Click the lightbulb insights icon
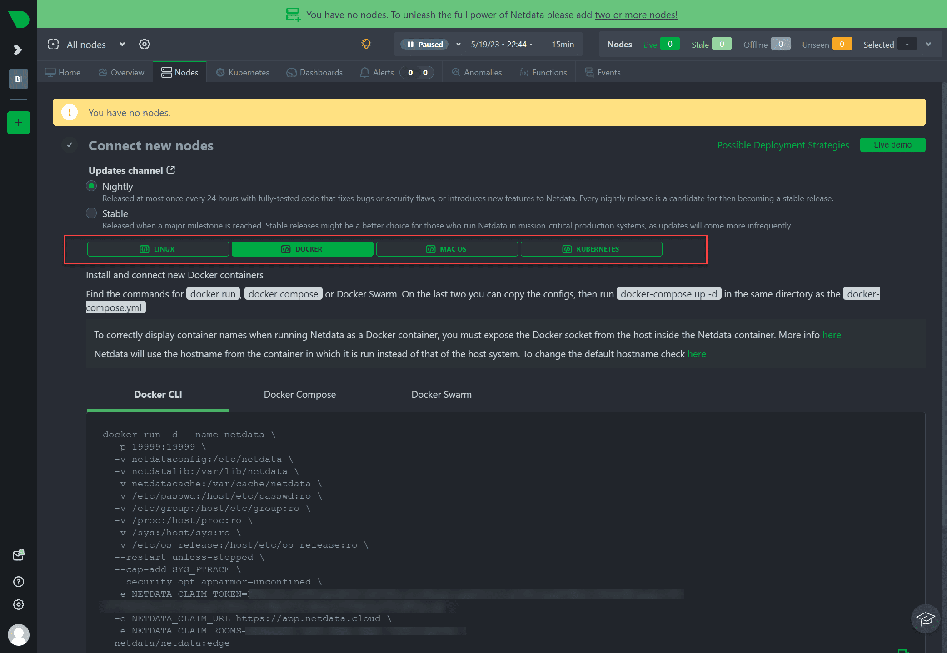 [x=366, y=44]
